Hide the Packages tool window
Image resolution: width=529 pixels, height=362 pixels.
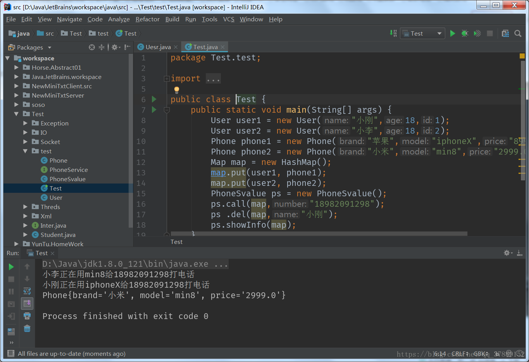tap(127, 47)
